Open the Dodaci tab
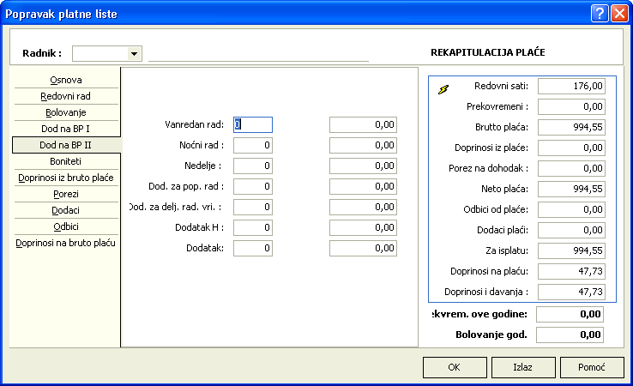 click(x=66, y=210)
